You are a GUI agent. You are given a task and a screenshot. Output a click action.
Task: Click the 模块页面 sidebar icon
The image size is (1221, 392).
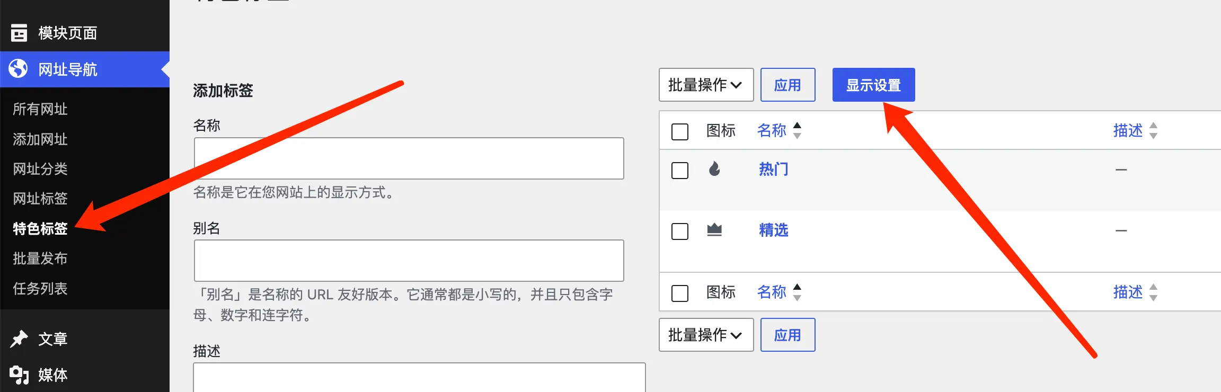coord(19,33)
